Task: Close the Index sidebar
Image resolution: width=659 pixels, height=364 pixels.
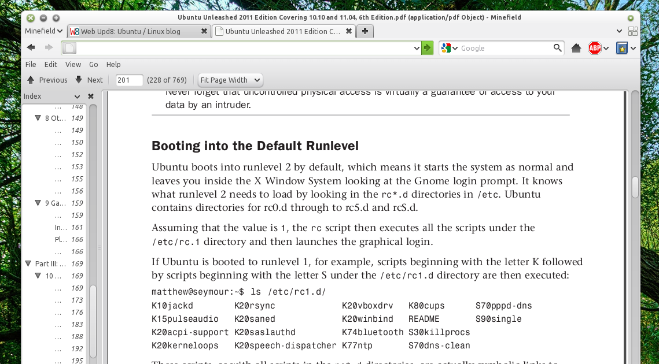Action: (x=91, y=96)
